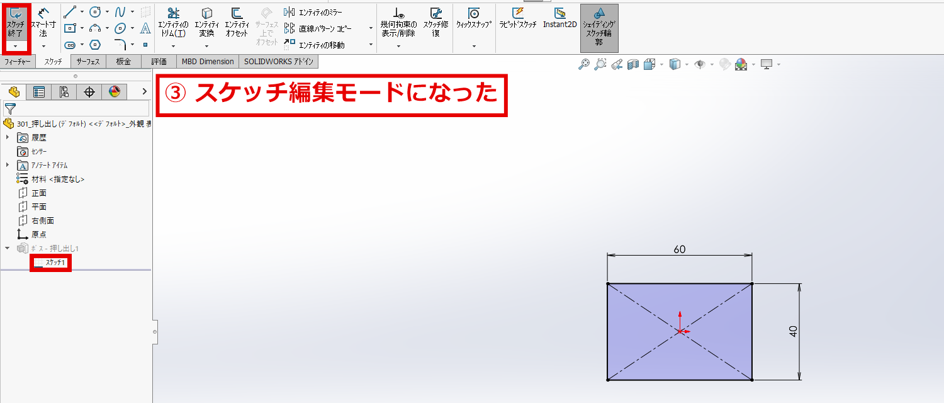This screenshot has width=944, height=403.
Task: Select the Spline sketch tool
Action: point(120,11)
